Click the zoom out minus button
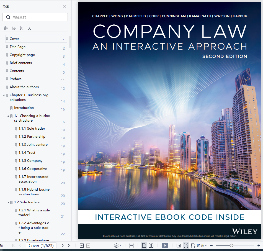The image size is (263, 251). coord(211,245)
